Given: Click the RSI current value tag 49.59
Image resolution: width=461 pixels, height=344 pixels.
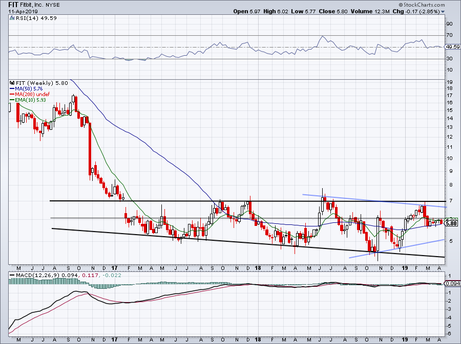Looking at the screenshot, I should (x=452, y=47).
